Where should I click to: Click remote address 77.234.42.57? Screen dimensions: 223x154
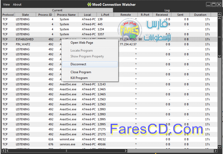128,44
